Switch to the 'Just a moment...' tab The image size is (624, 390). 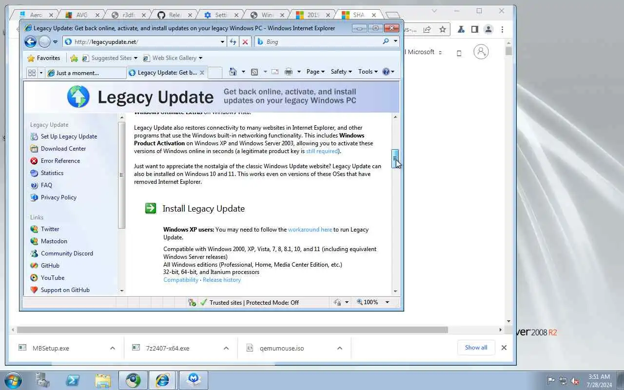coord(86,73)
